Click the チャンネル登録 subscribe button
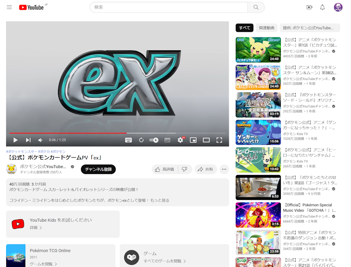The width and height of the screenshot is (351, 267). tap(98, 169)
